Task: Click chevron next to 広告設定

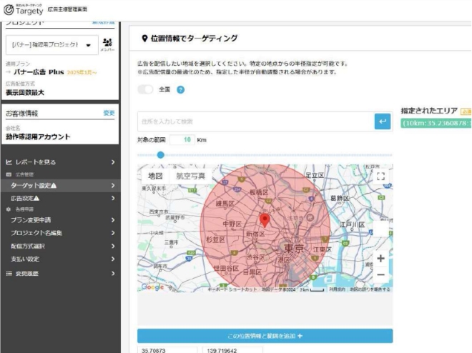Action: pos(113,198)
